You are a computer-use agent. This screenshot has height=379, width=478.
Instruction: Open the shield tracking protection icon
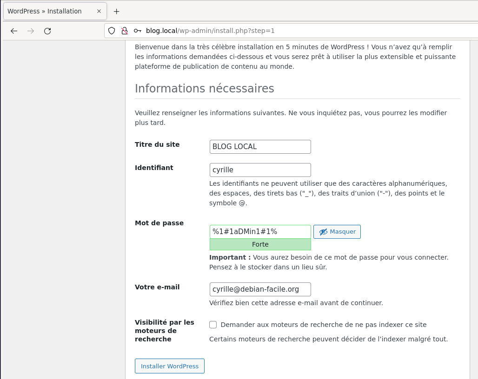tap(112, 31)
